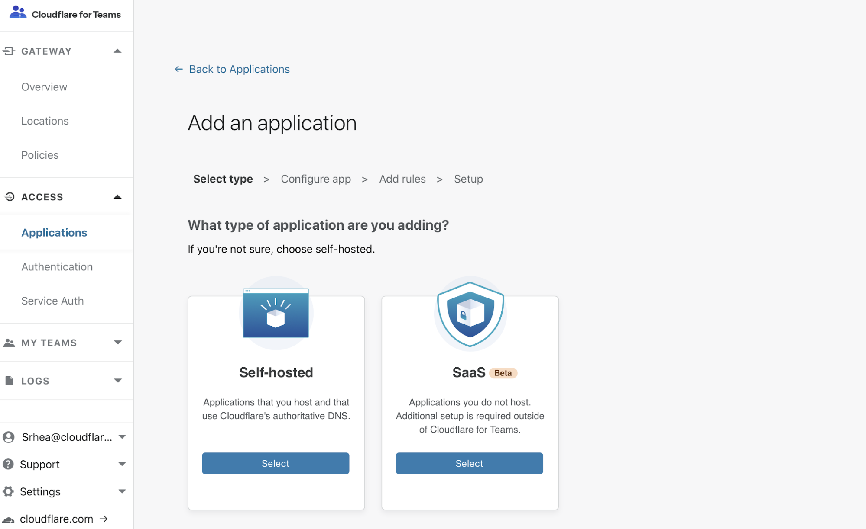The height and width of the screenshot is (529, 866).
Task: Expand the My Teams section
Action: (117, 343)
